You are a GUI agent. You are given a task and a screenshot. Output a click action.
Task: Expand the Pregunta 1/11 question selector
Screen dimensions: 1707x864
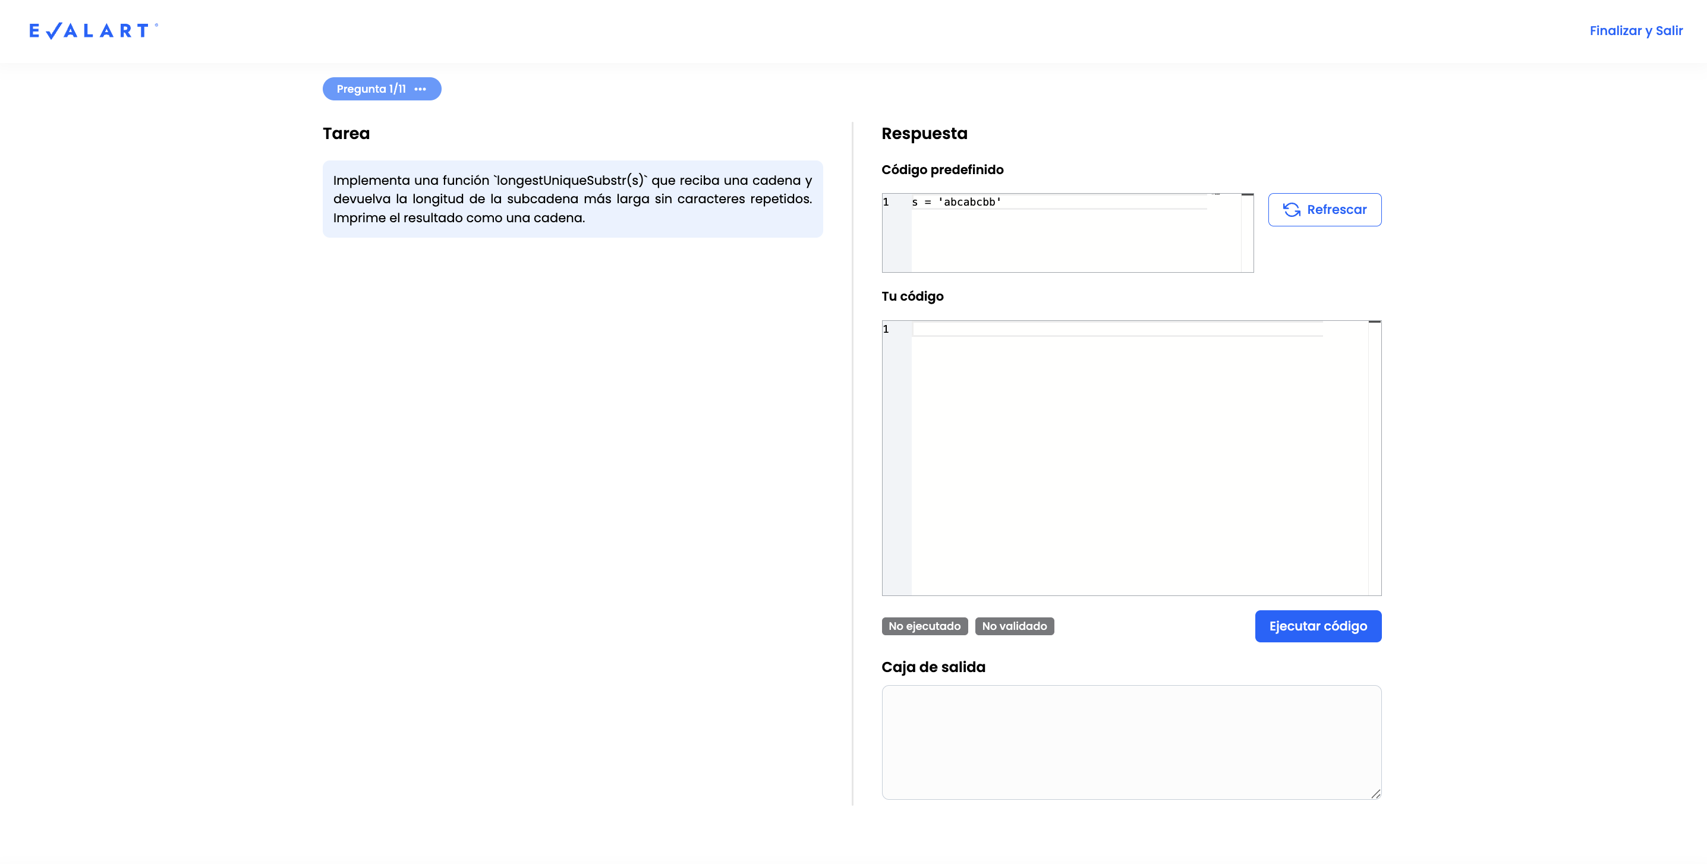click(371, 89)
